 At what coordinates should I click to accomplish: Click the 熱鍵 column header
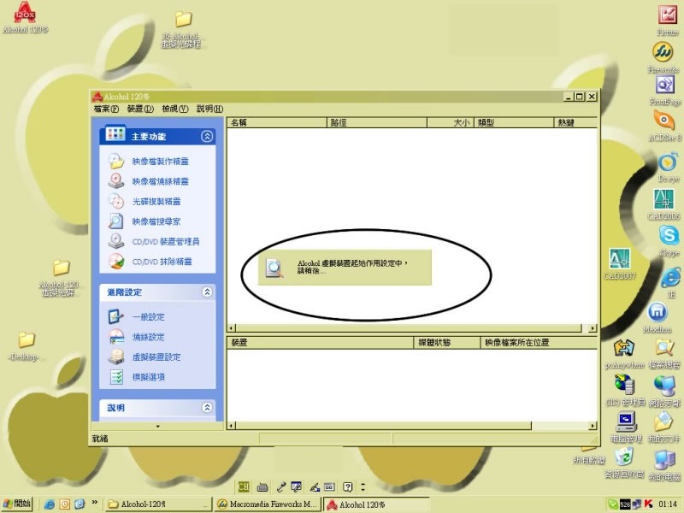coord(575,122)
